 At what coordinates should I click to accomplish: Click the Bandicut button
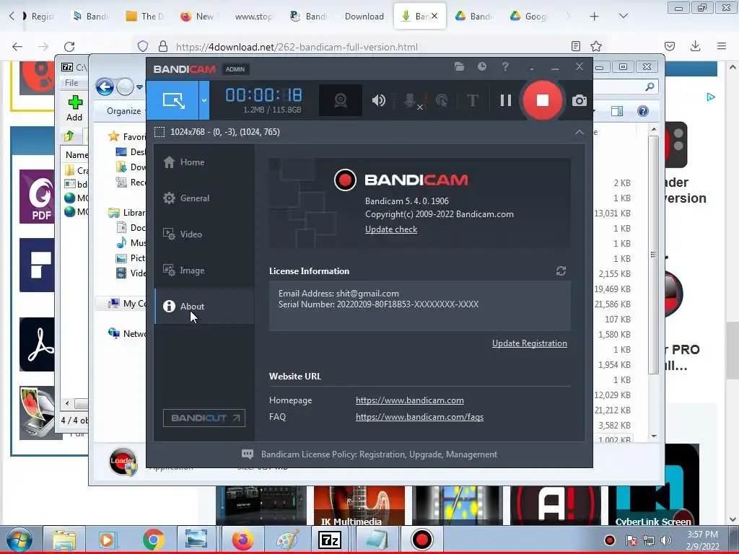pyautogui.click(x=204, y=418)
